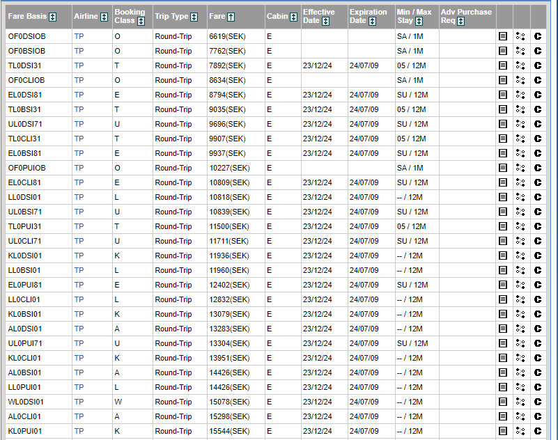Open fare rules document icon for WL0DSI01
The height and width of the screenshot is (440, 558).
pyautogui.click(x=502, y=402)
